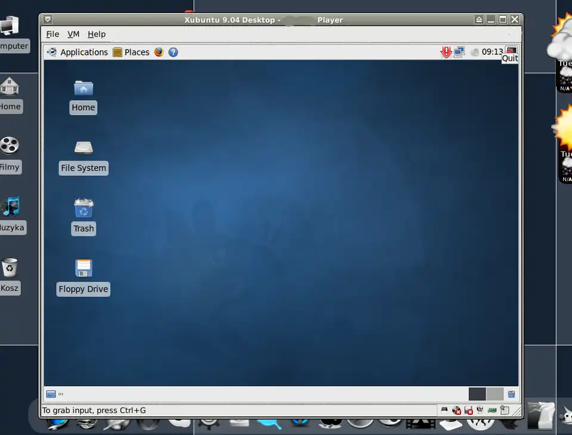Toggle the network adapter status icon
Viewport: 572px width, 435px height.
point(492,410)
